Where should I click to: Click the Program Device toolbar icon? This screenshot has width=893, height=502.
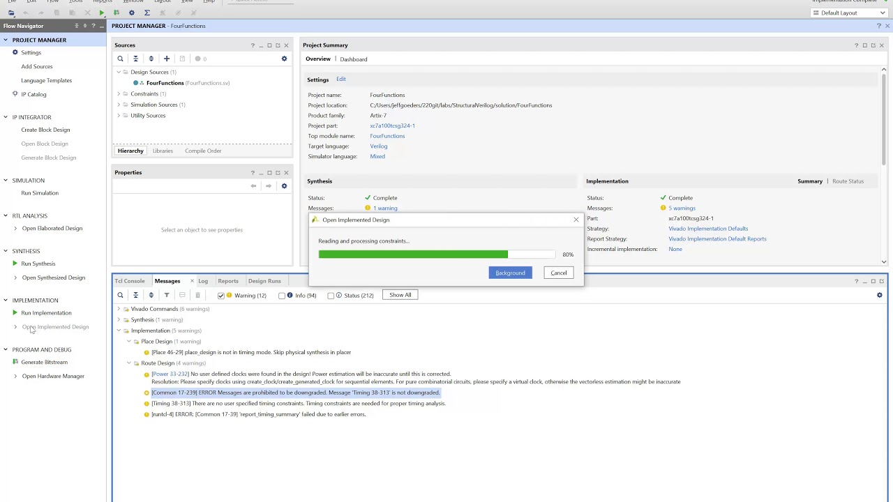(x=116, y=13)
